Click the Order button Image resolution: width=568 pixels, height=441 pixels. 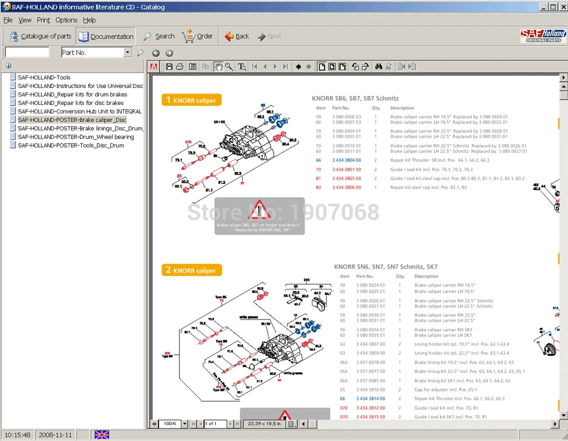[198, 36]
